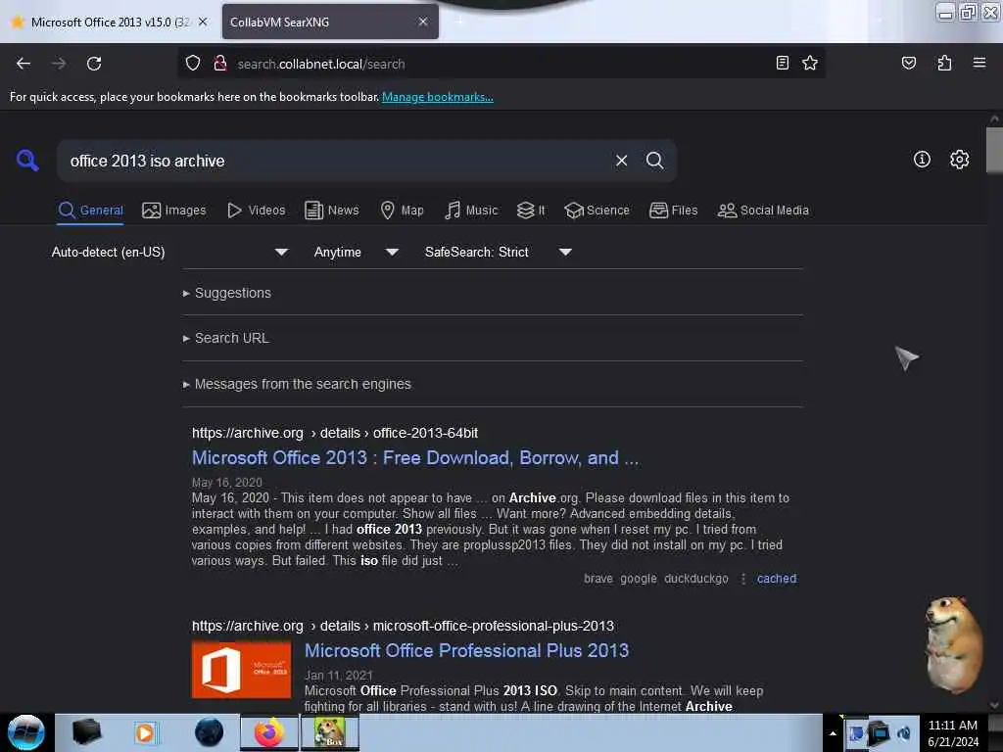
Task: Click the search query input field
Action: (336, 162)
